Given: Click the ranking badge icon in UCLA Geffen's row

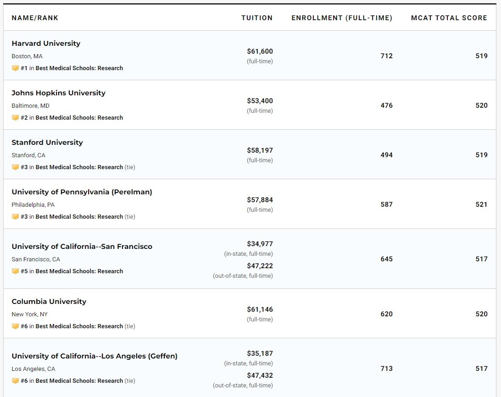Looking at the screenshot, I should pyautogui.click(x=15, y=380).
